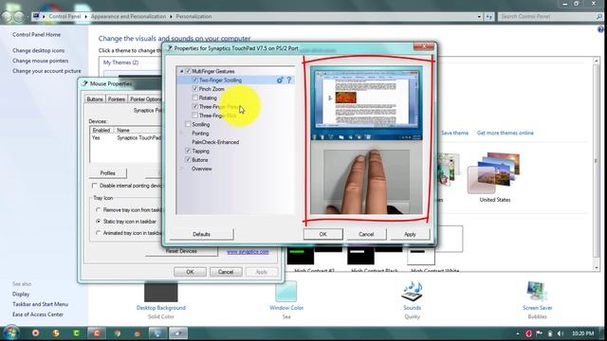Image resolution: width=607 pixels, height=341 pixels.
Task: Open Change mouse pointers link
Action: 40,61
